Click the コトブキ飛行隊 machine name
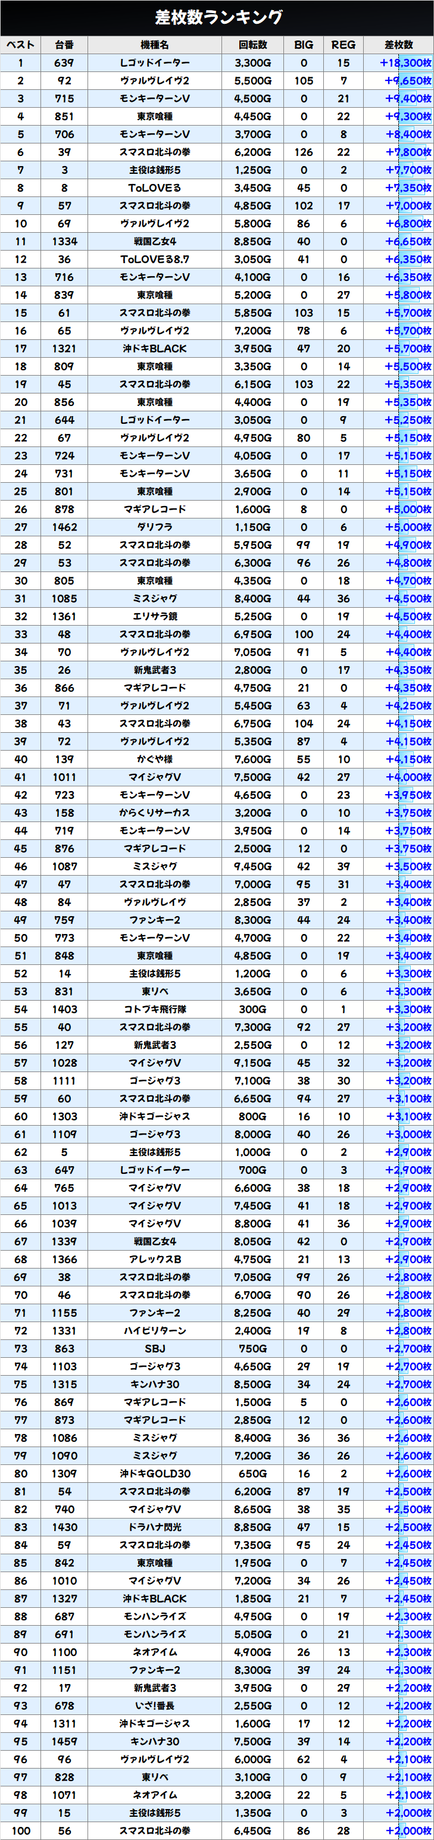434x1840 pixels. tap(154, 1009)
